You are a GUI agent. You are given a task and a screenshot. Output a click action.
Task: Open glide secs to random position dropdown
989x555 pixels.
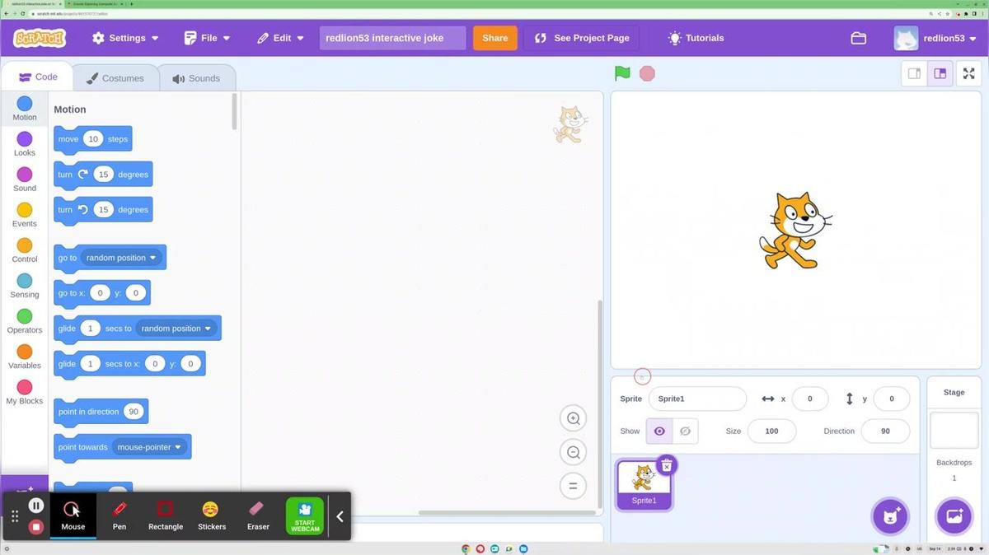176,329
